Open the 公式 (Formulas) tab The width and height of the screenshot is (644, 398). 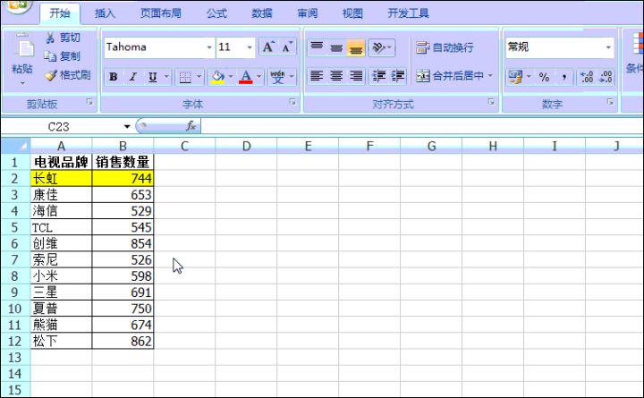216,13
